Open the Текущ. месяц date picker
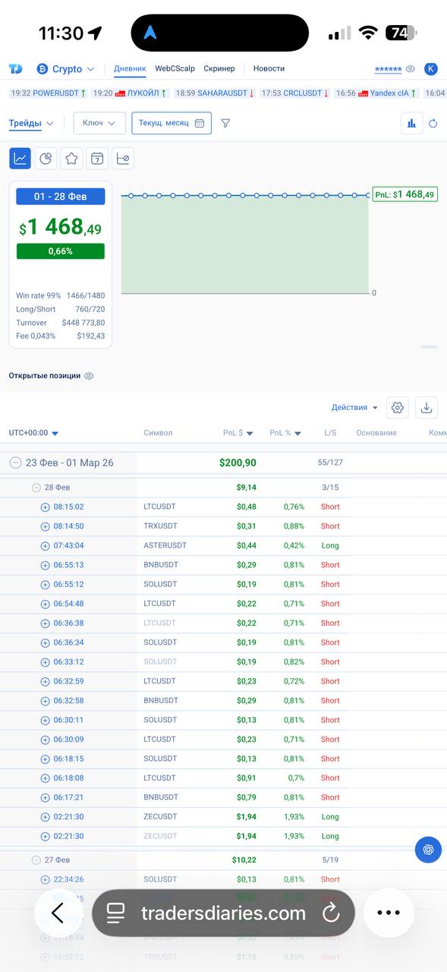The height and width of the screenshot is (972, 447). [172, 123]
